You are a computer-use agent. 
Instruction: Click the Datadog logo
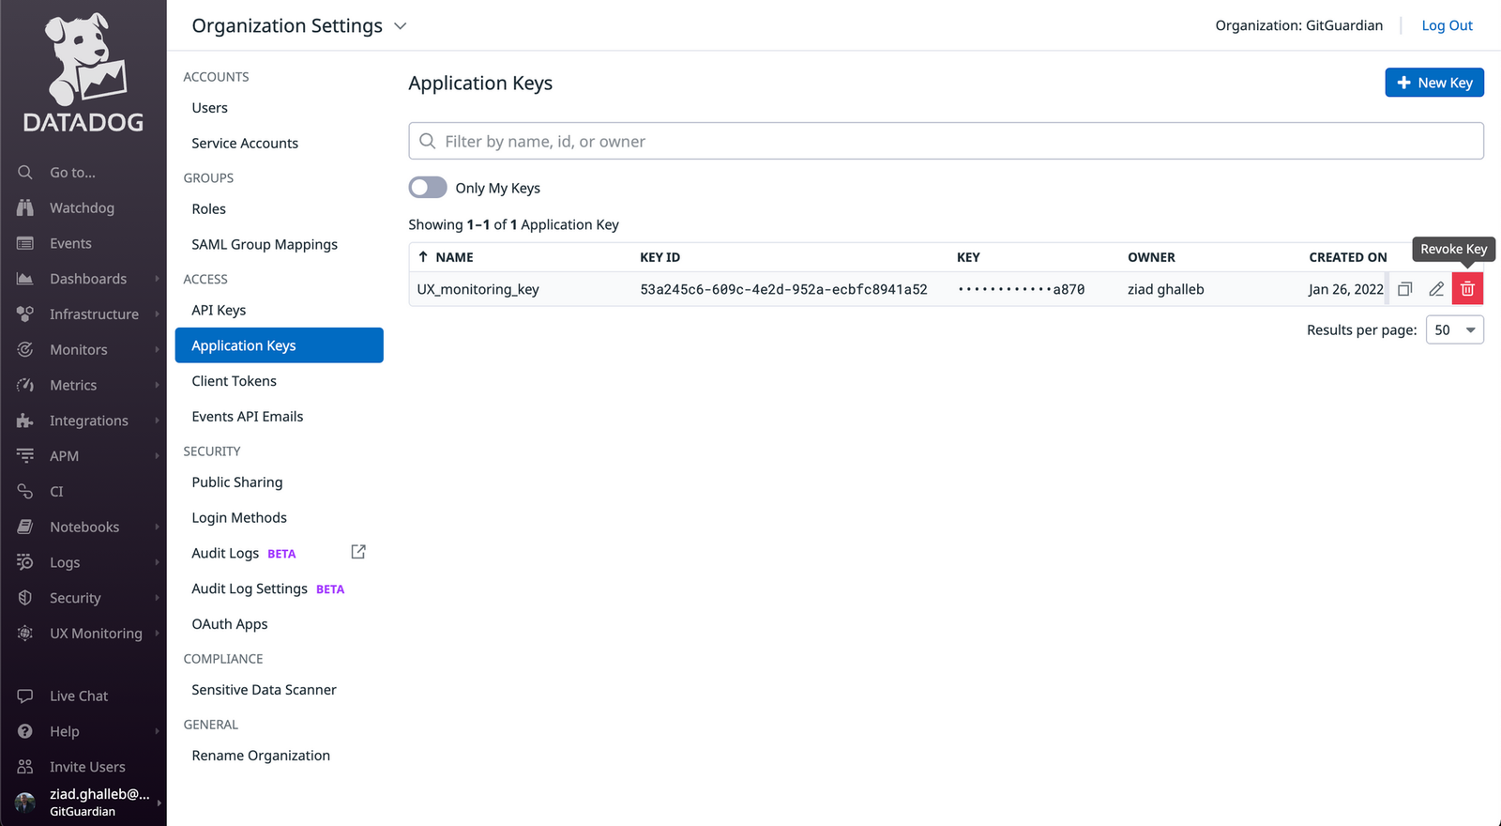83,73
